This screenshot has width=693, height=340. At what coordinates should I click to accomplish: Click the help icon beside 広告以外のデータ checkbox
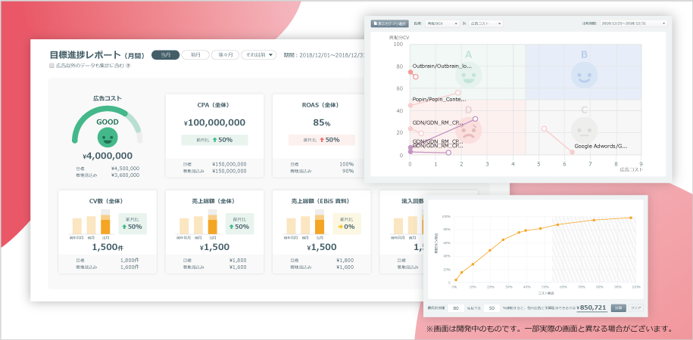129,66
